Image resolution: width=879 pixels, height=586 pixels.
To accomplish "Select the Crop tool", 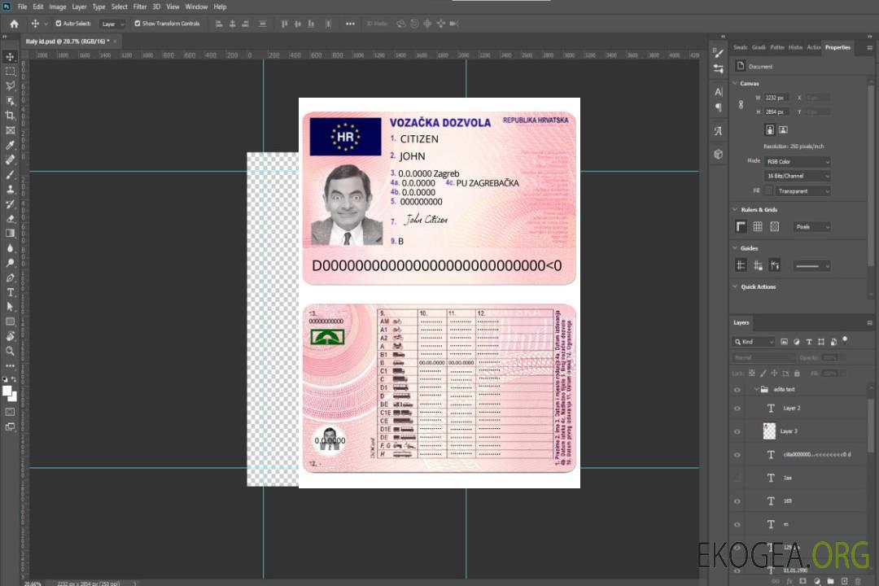I will (x=10, y=116).
